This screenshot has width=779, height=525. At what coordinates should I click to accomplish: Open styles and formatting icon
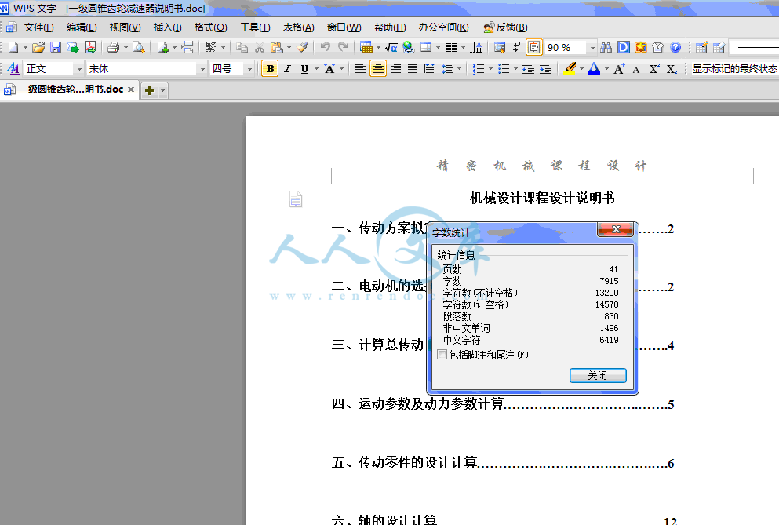[x=14, y=68]
